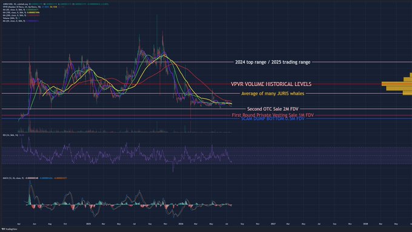Select the 'SCAM DUMP BOTTOM 0.5M FDV' label

pyautogui.click(x=273, y=119)
